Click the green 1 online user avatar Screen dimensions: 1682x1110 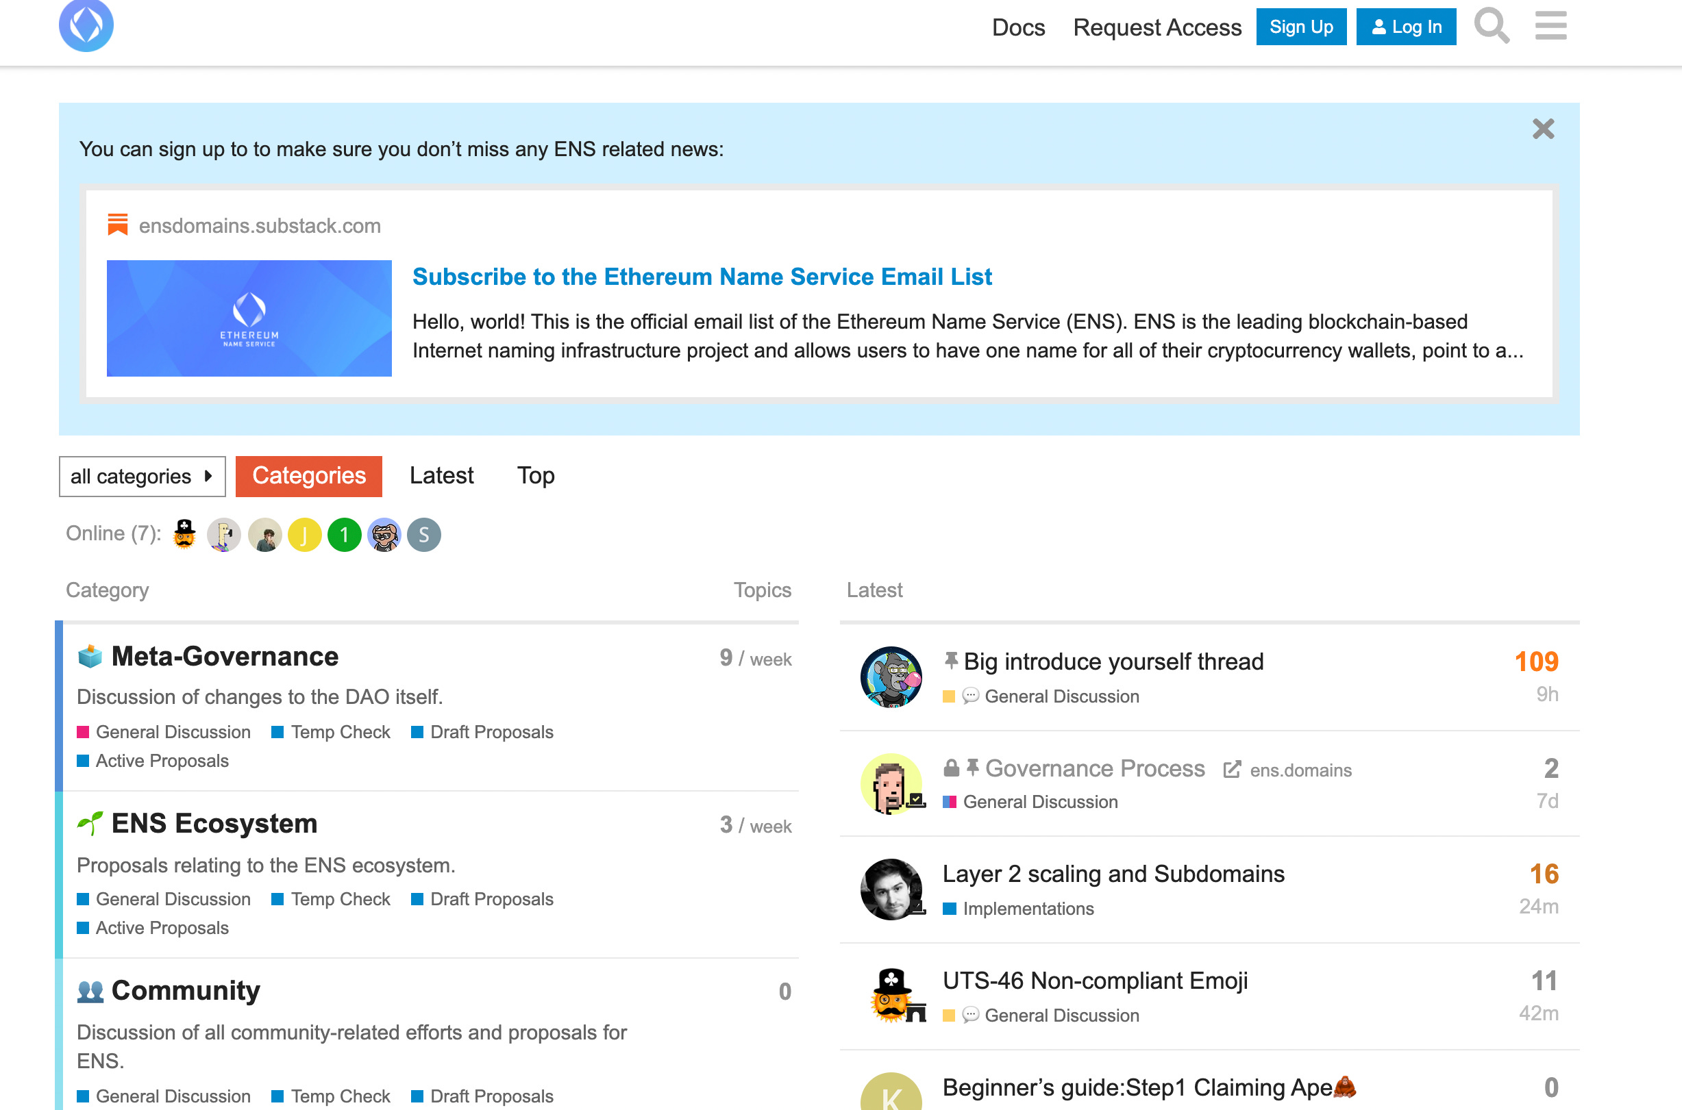click(x=344, y=535)
